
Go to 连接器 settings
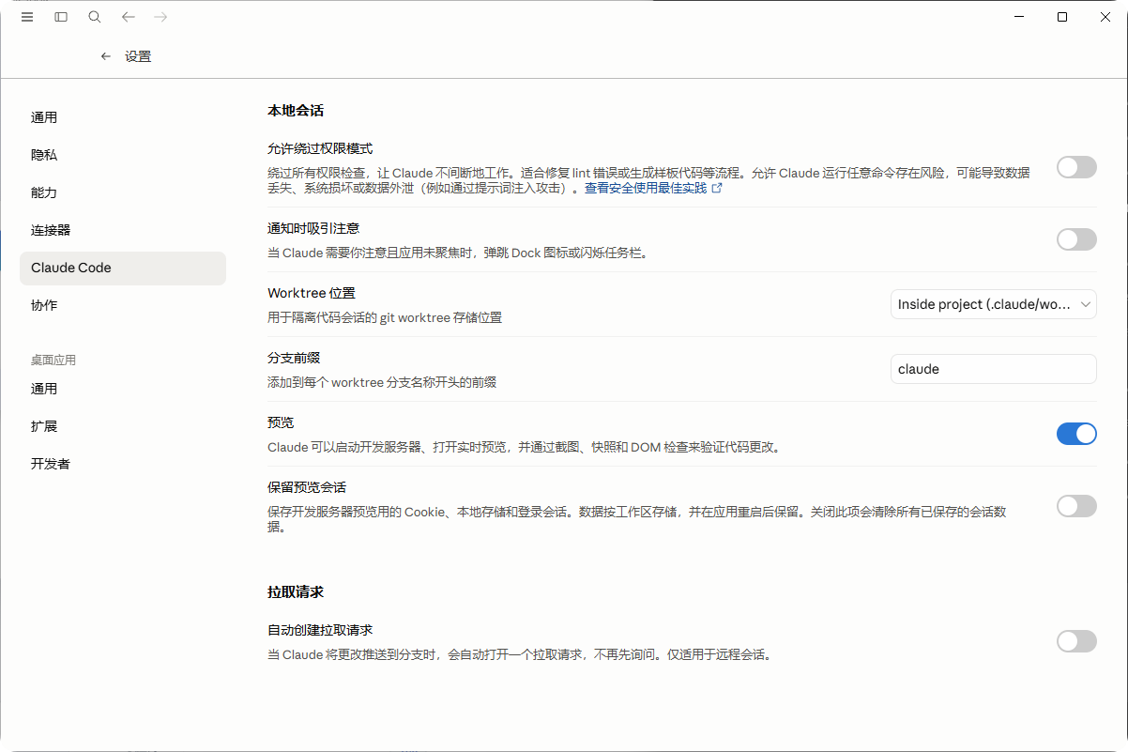click(123, 230)
